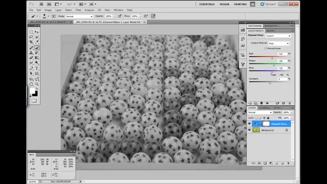
Task: Switch to the Navigator tab
Action: pos(271,26)
